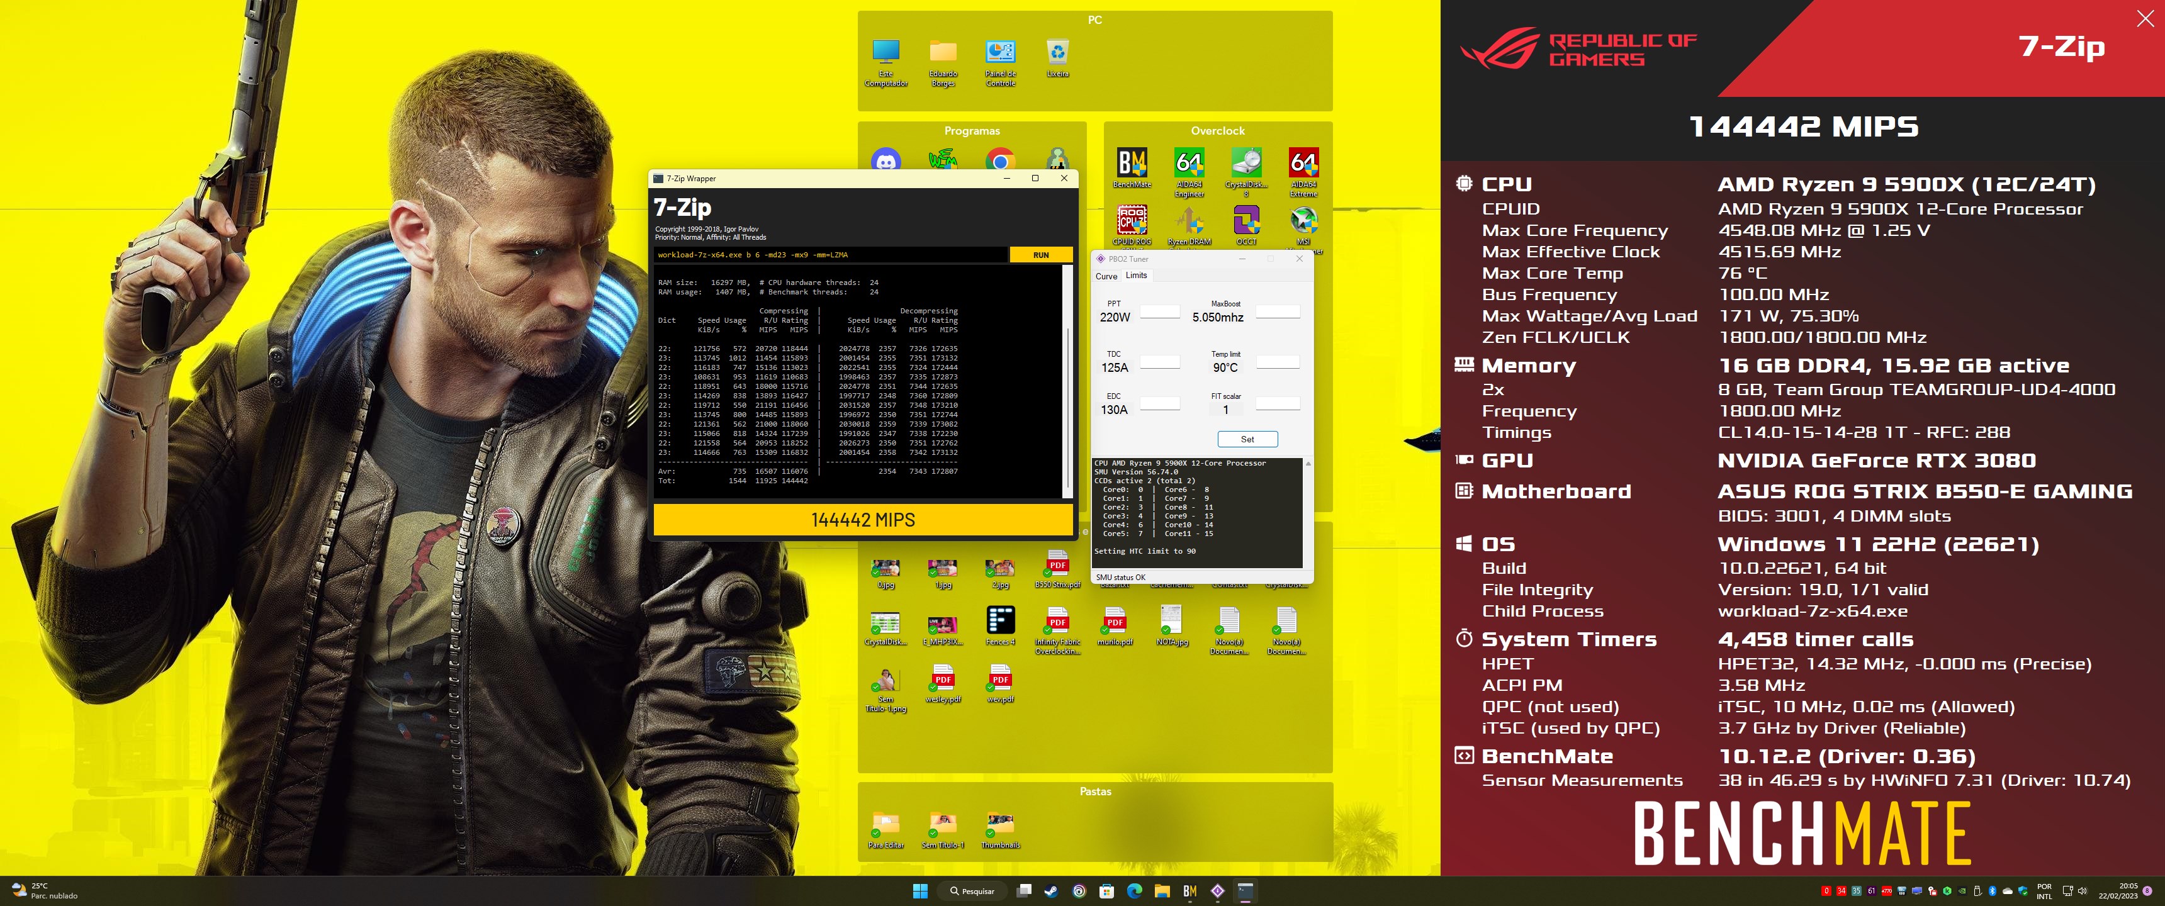Click the terminal icon on the taskbar
The image size is (2165, 906).
coord(1246,891)
